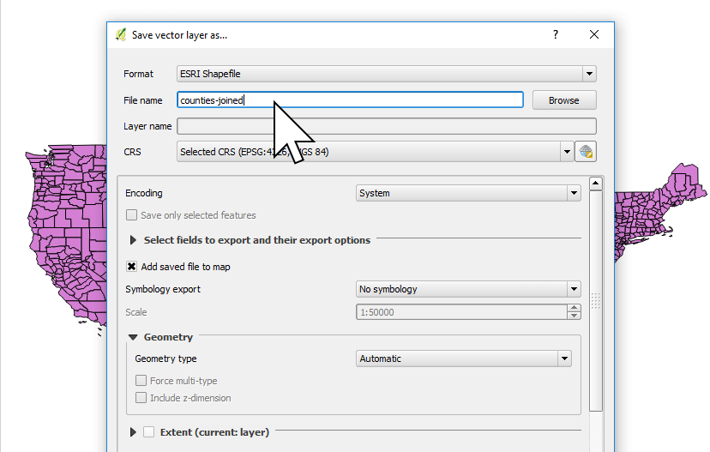This screenshot has width=710, height=452.
Task: Click the help question mark button
Action: tap(556, 35)
